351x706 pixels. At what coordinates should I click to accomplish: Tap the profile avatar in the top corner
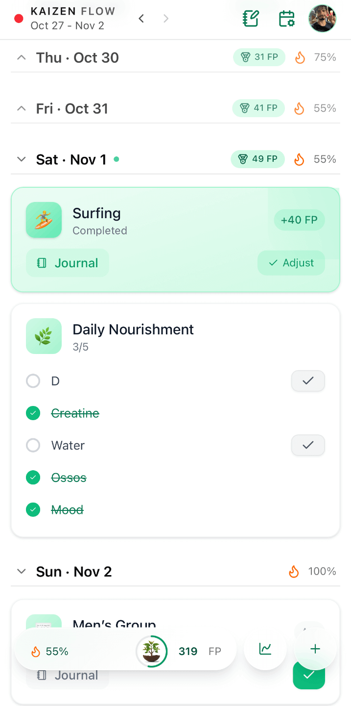click(x=322, y=18)
